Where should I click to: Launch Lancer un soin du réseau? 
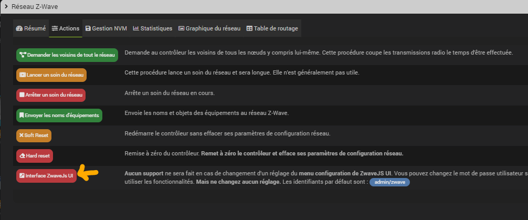[51, 75]
